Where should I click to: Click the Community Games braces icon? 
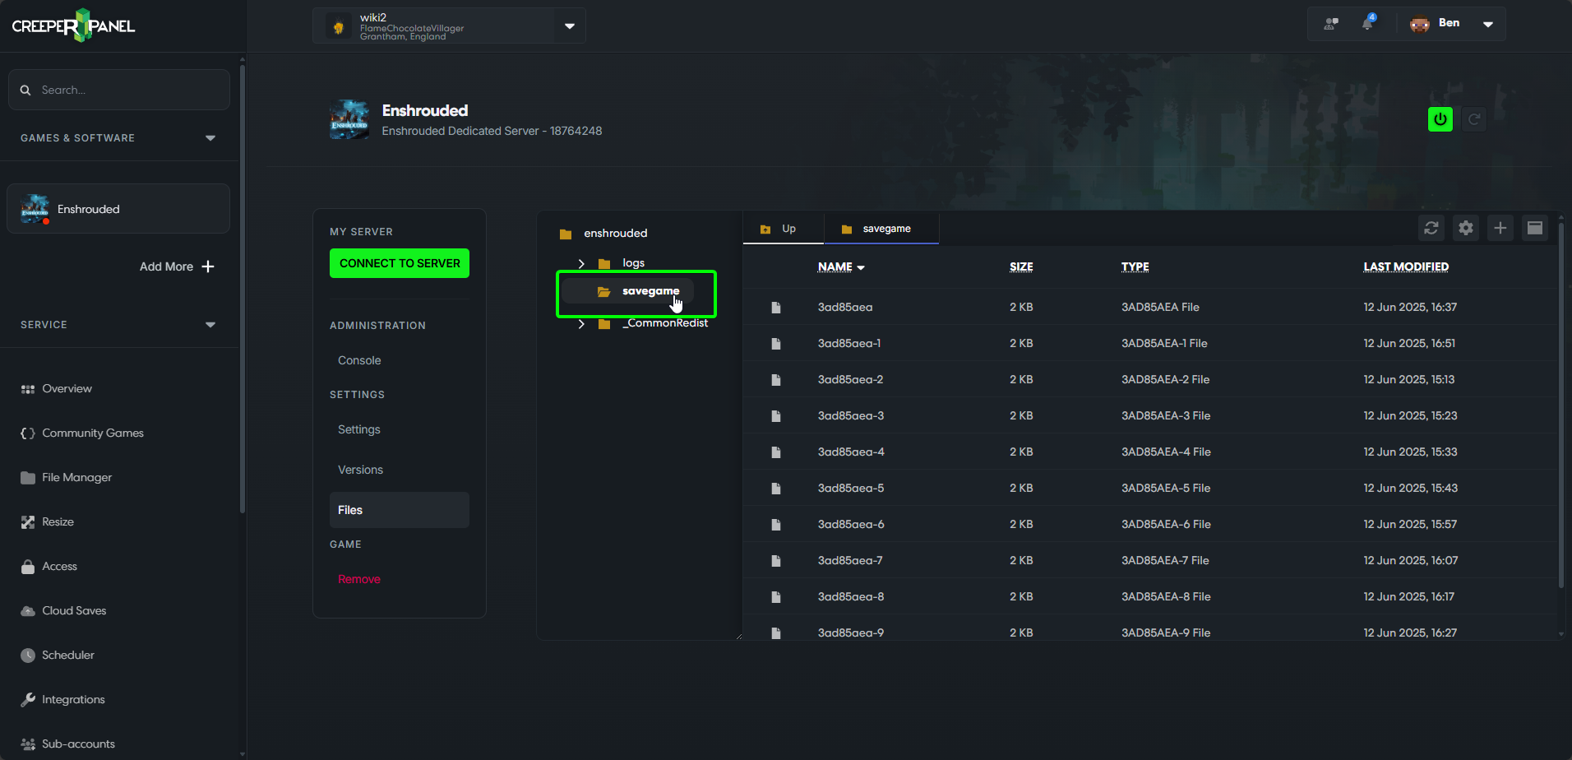[x=28, y=433]
